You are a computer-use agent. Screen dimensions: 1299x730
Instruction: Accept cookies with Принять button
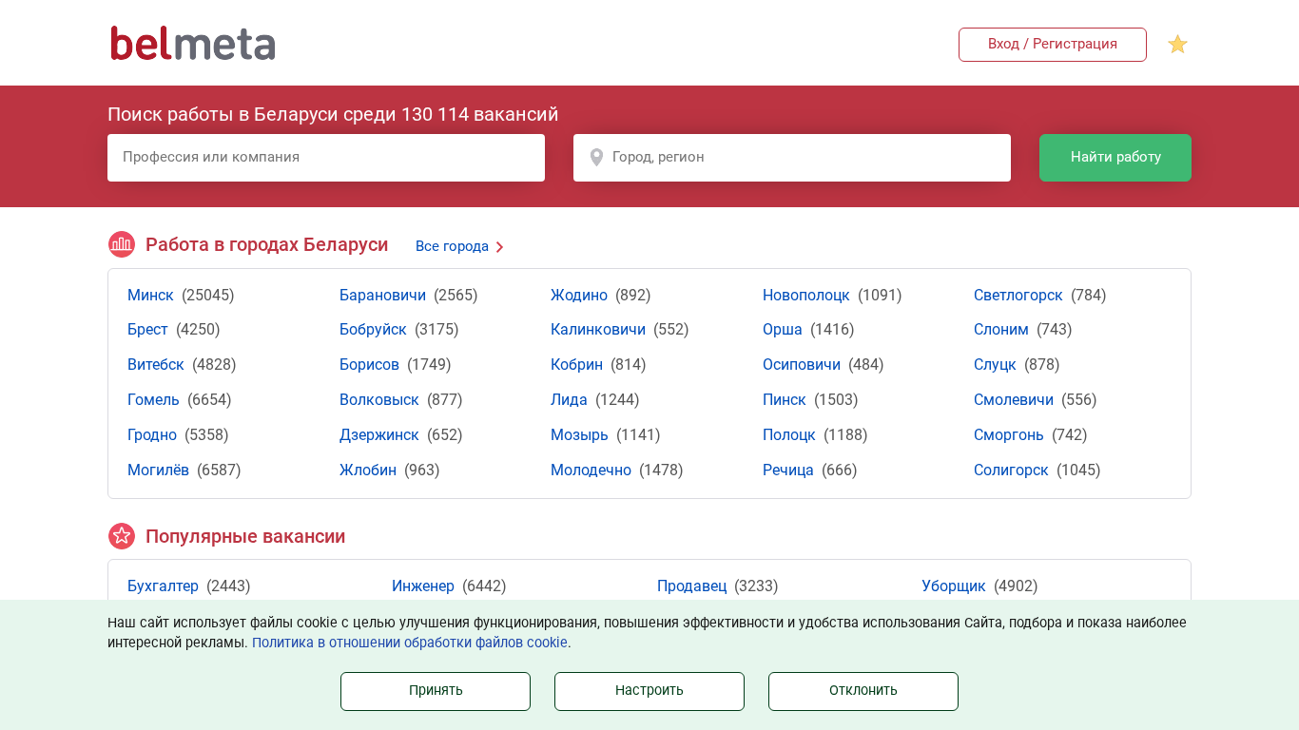[x=436, y=691]
